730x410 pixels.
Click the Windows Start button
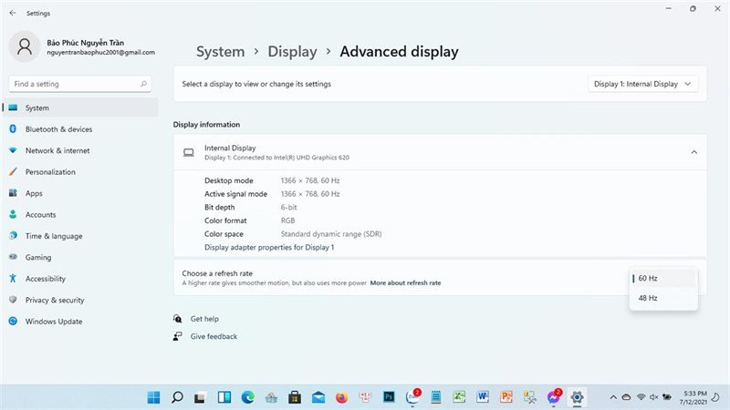coord(153,397)
